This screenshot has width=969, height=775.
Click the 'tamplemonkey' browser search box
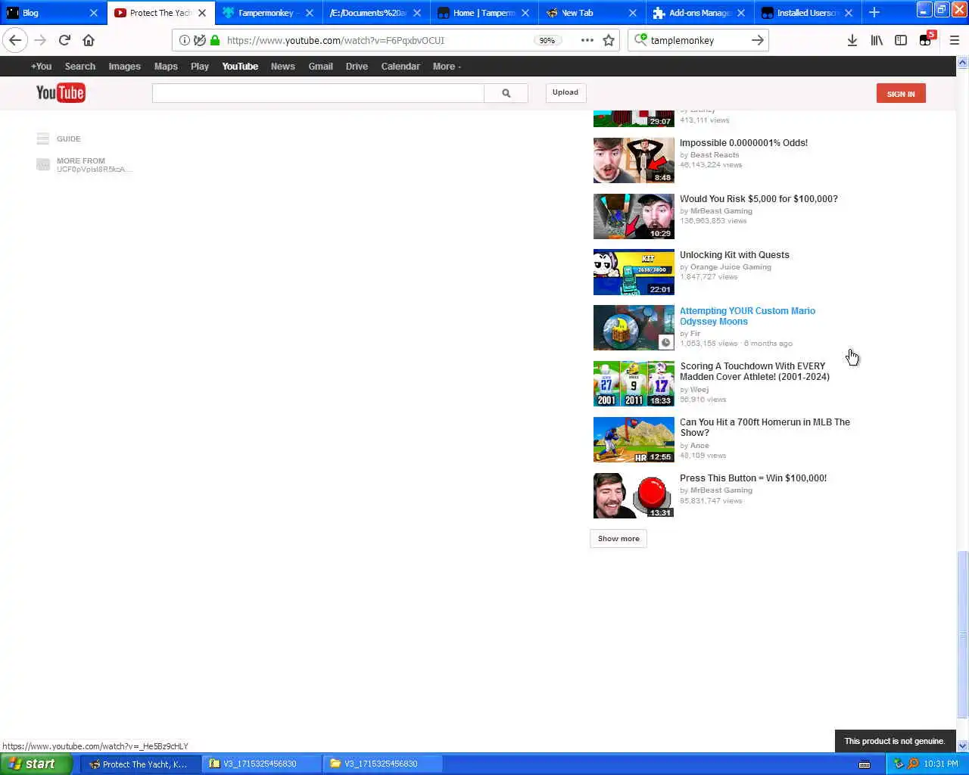click(696, 40)
